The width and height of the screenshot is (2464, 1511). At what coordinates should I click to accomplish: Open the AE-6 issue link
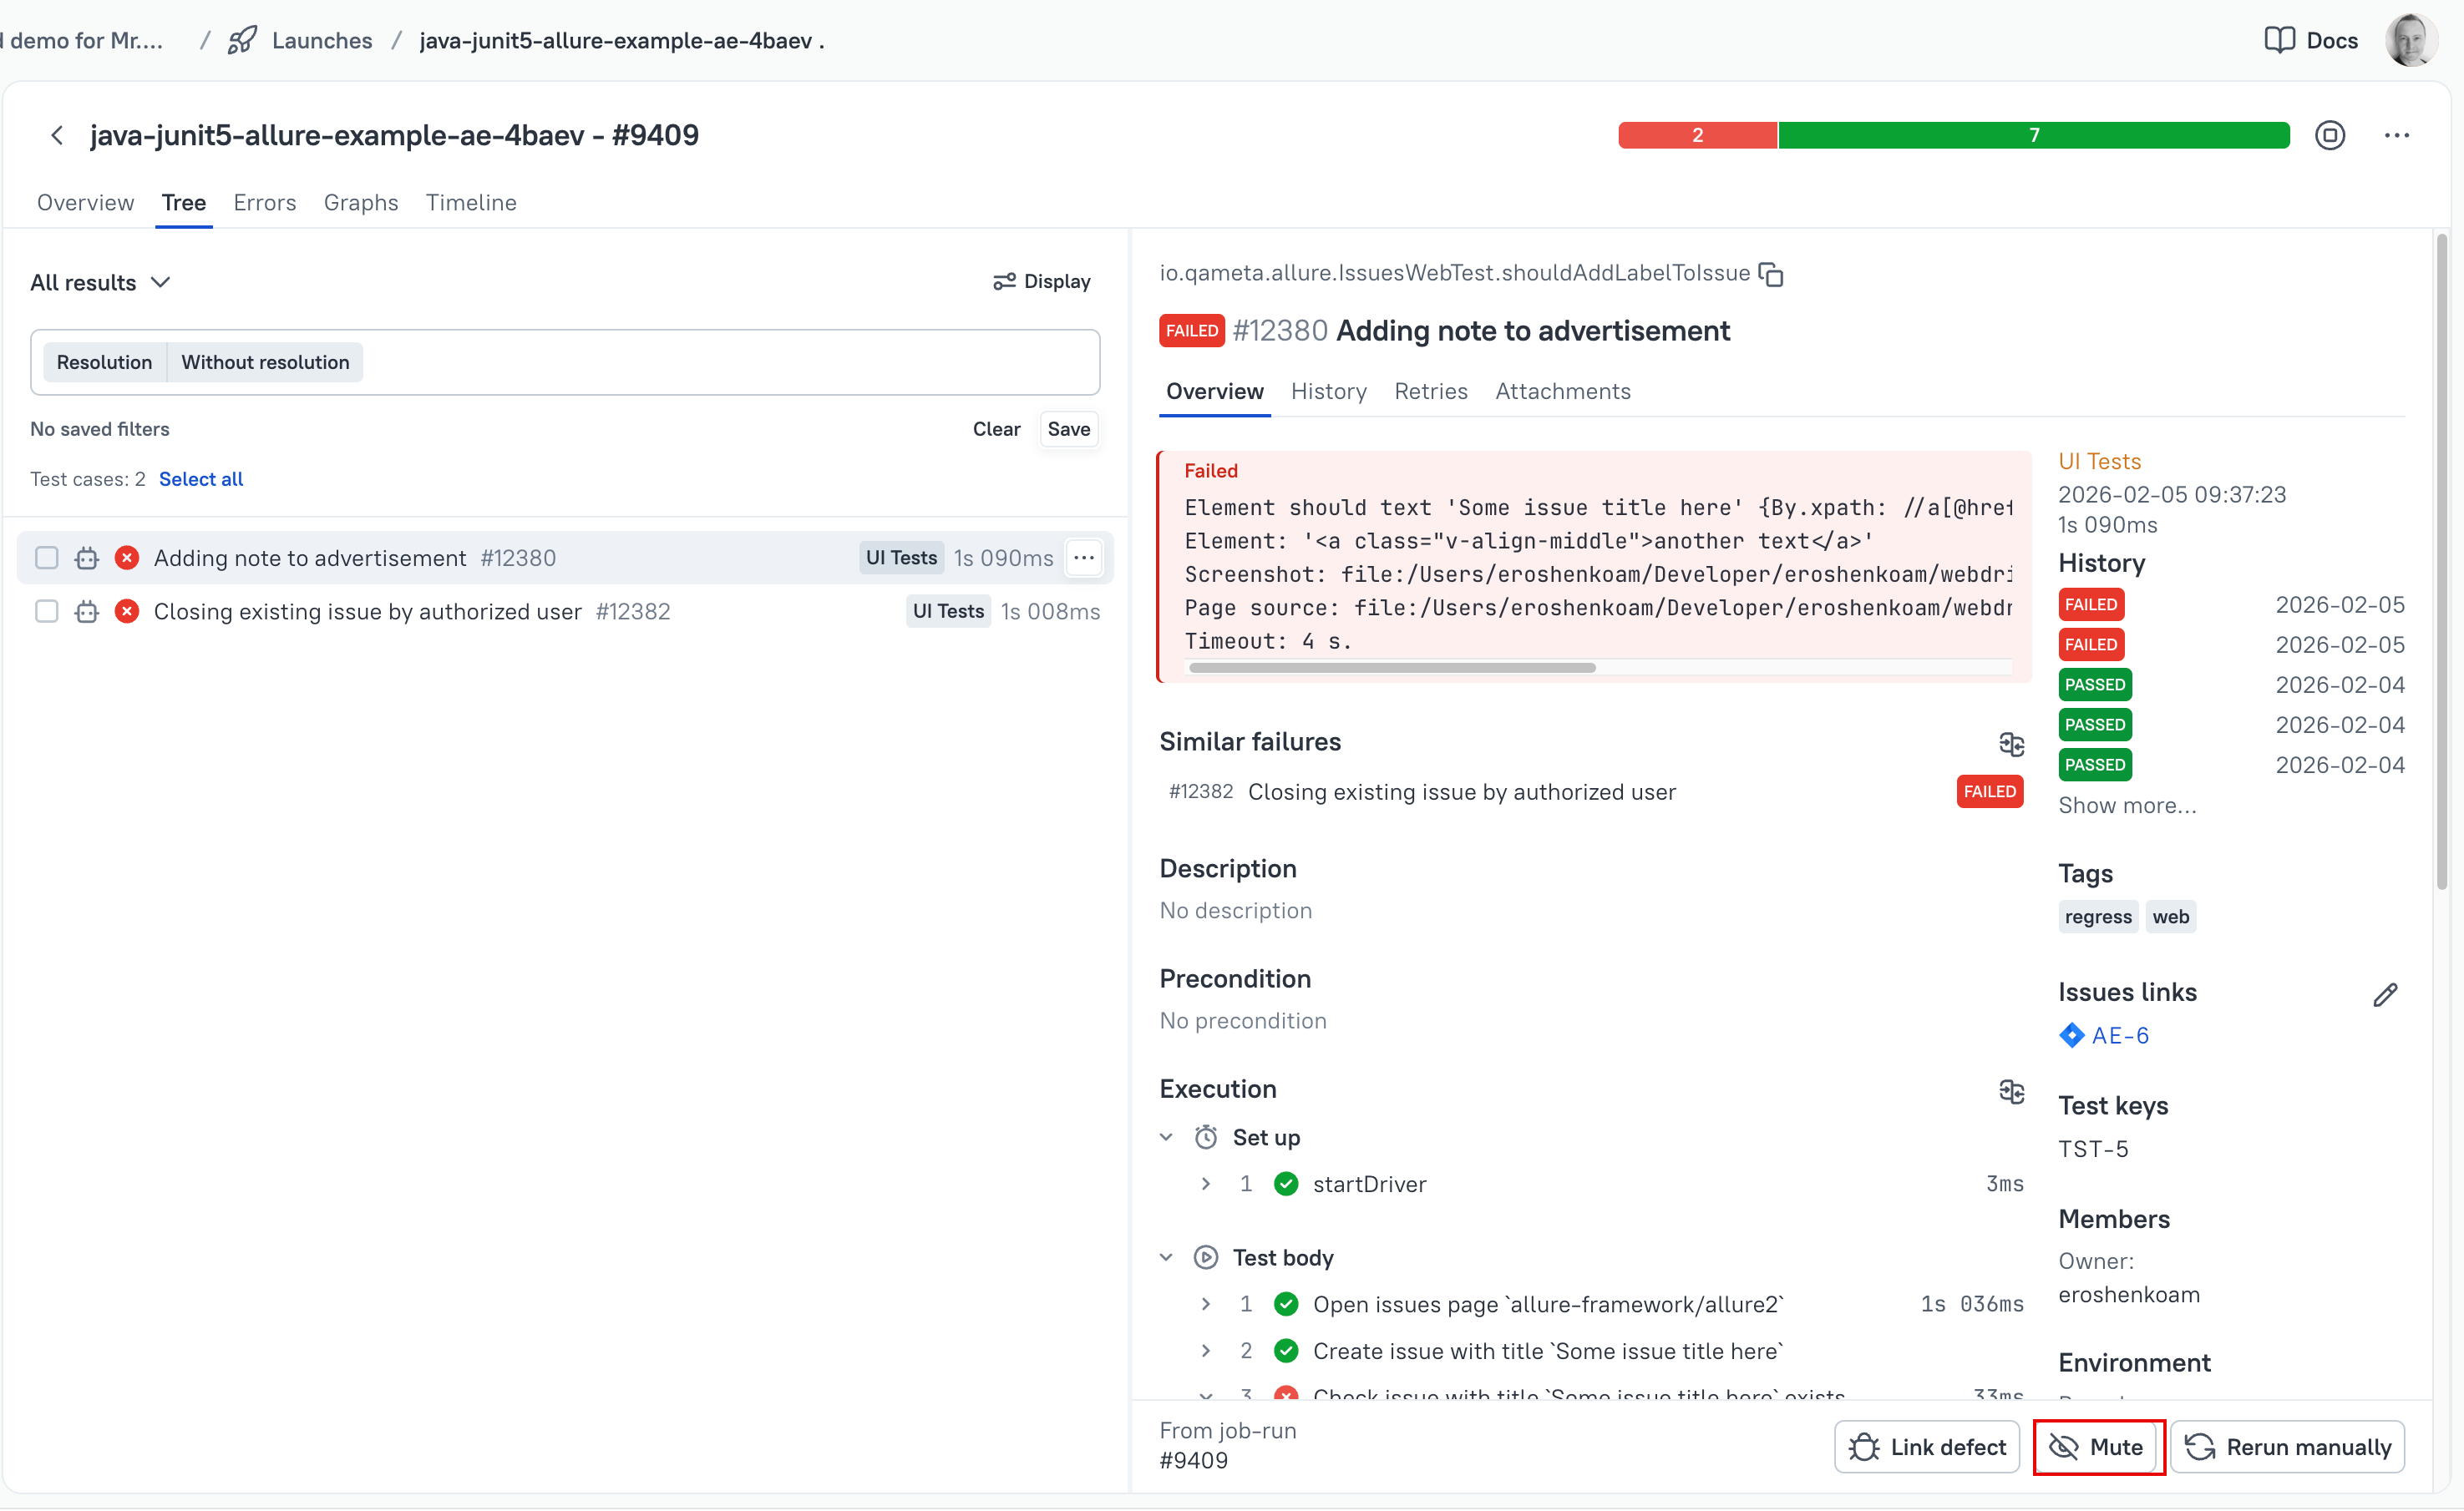(x=2119, y=1035)
